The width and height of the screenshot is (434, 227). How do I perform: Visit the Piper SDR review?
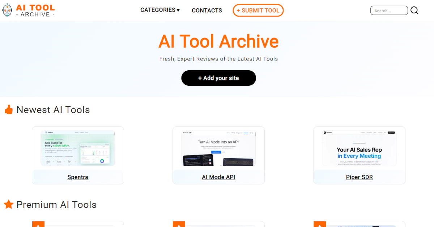coord(359,177)
